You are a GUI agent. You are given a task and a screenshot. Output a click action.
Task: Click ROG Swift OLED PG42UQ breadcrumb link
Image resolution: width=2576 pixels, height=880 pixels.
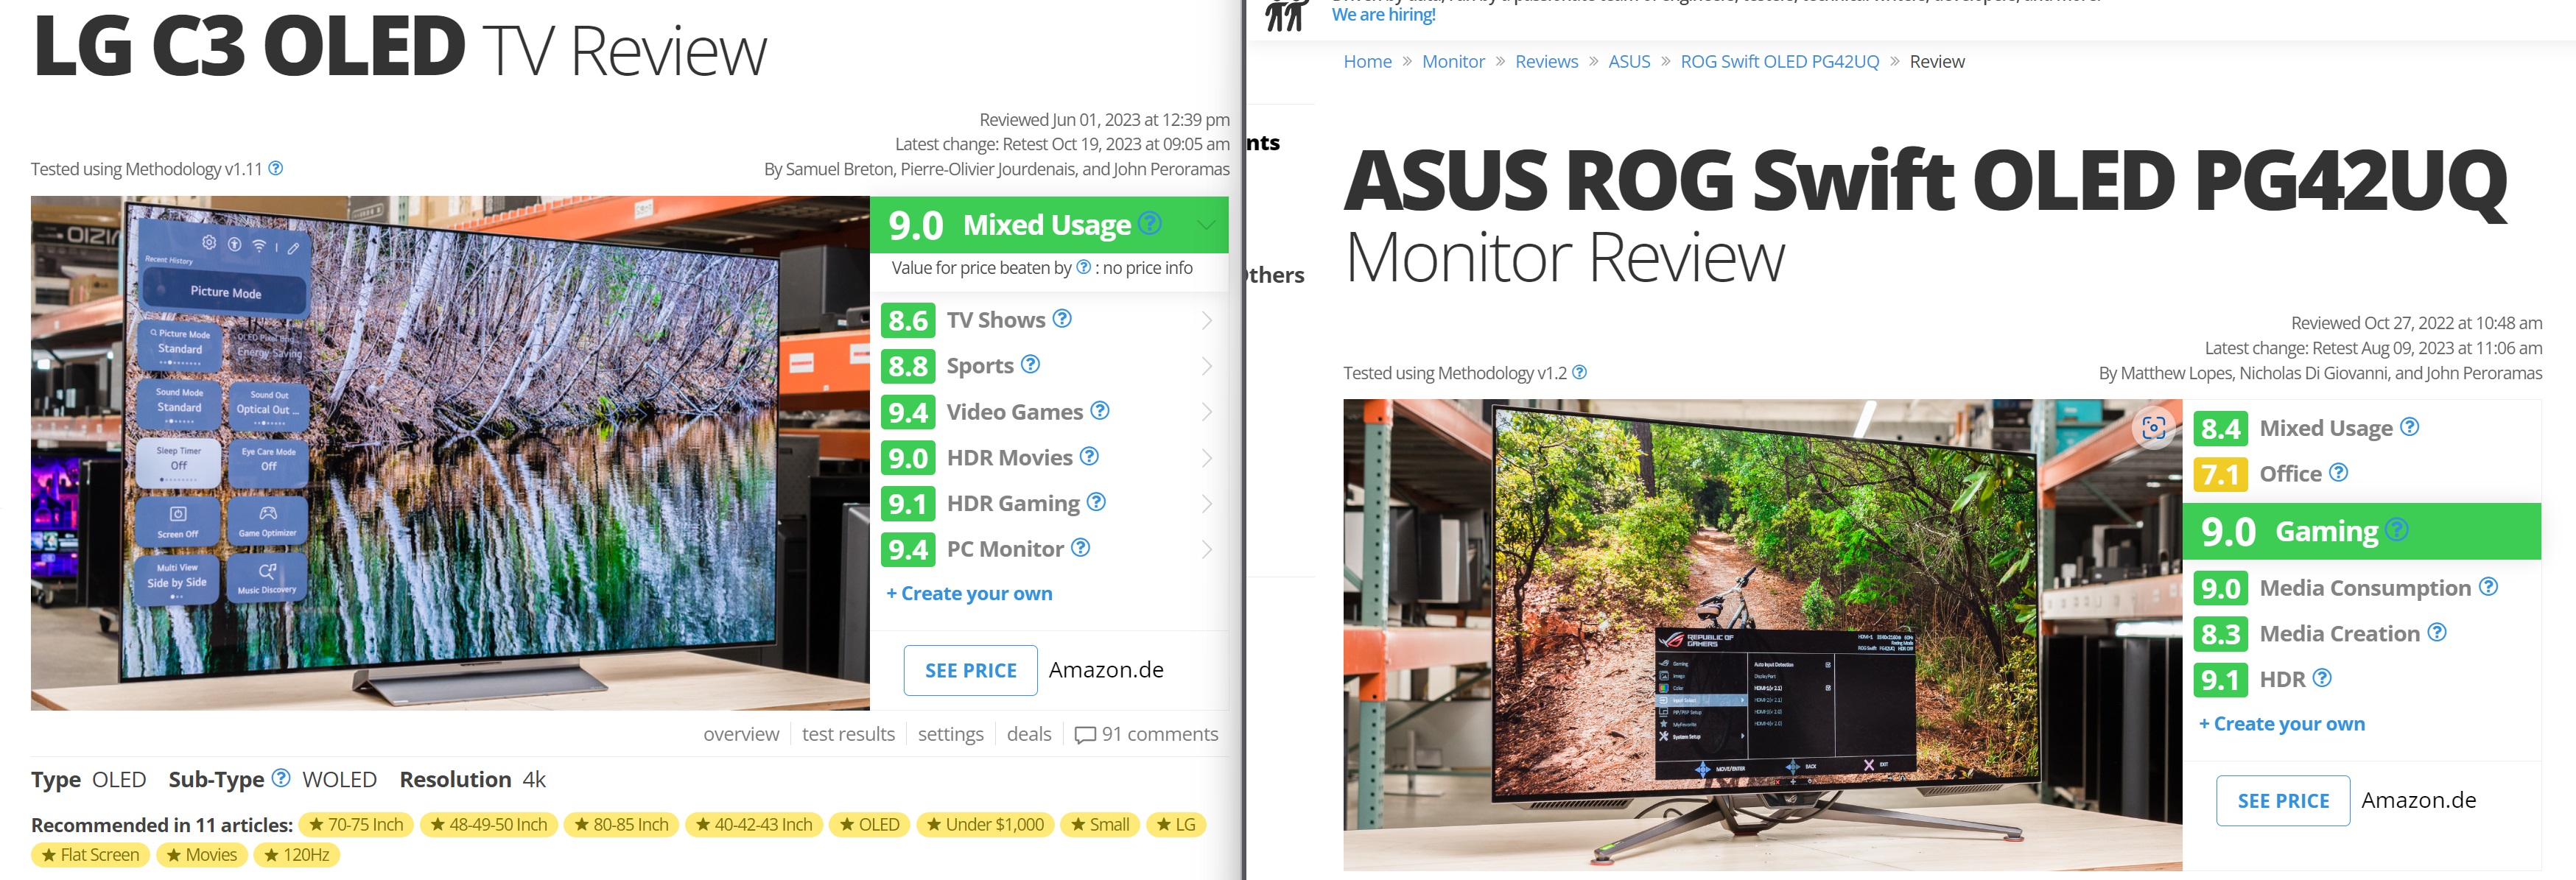click(1779, 61)
